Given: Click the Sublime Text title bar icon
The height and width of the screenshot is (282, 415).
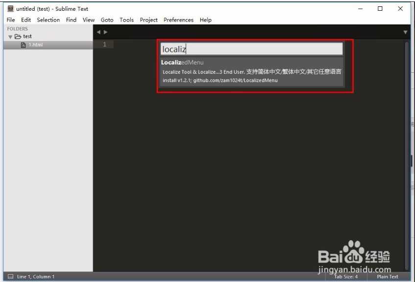Looking at the screenshot, I should coord(10,9).
